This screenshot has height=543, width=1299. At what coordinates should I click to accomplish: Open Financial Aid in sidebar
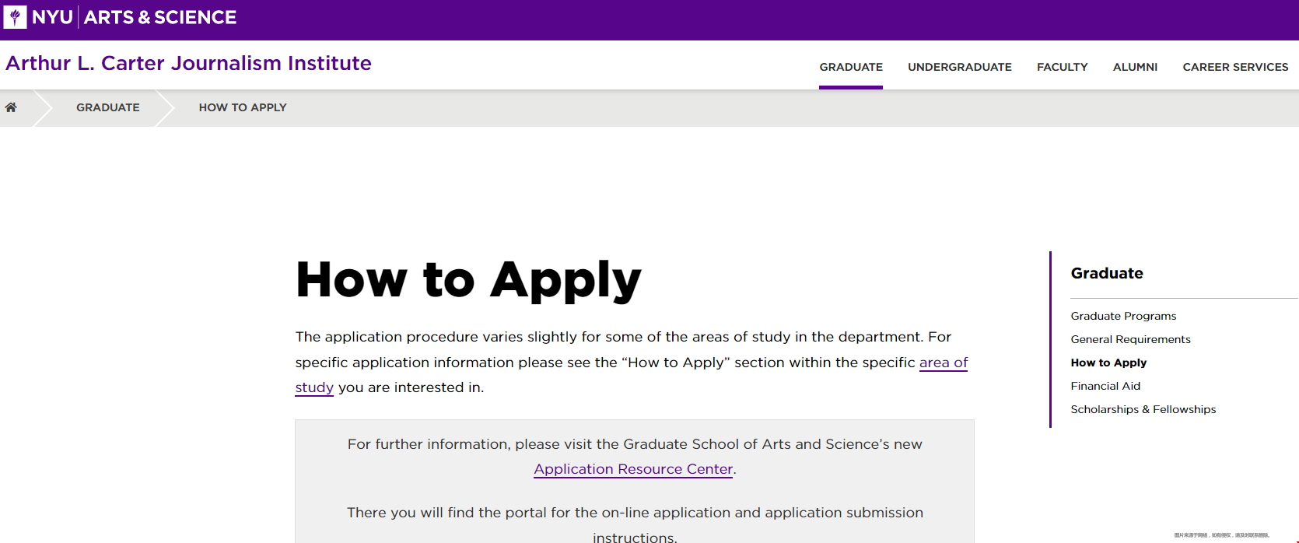(1105, 386)
